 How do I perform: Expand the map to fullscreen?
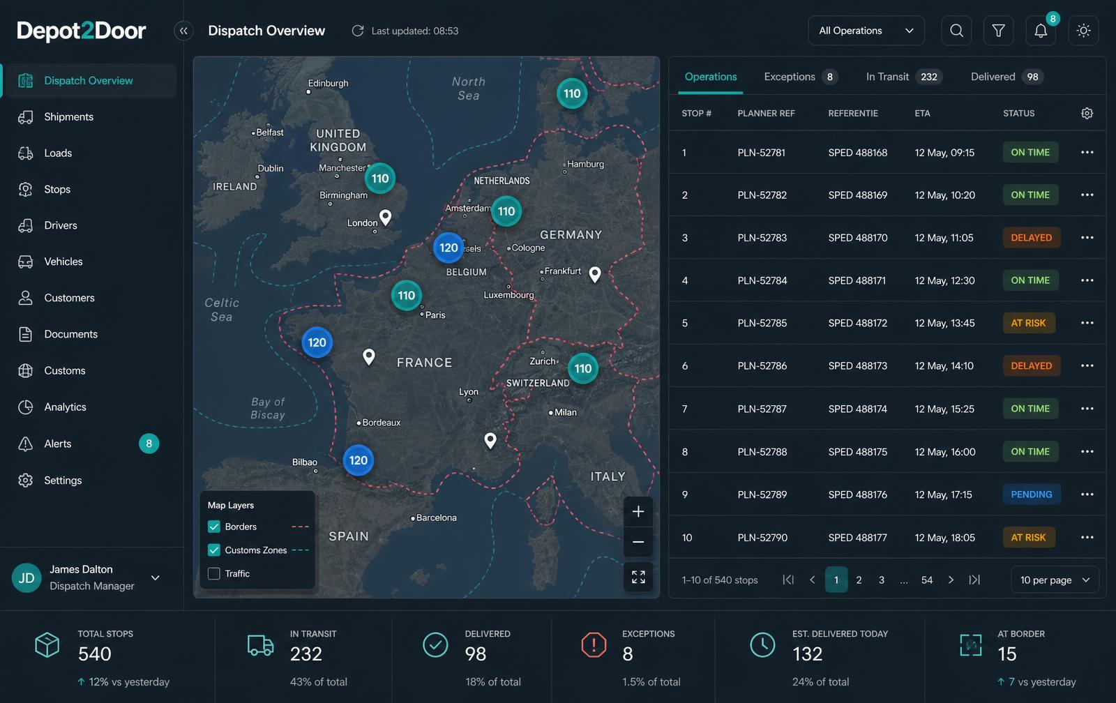(x=638, y=577)
